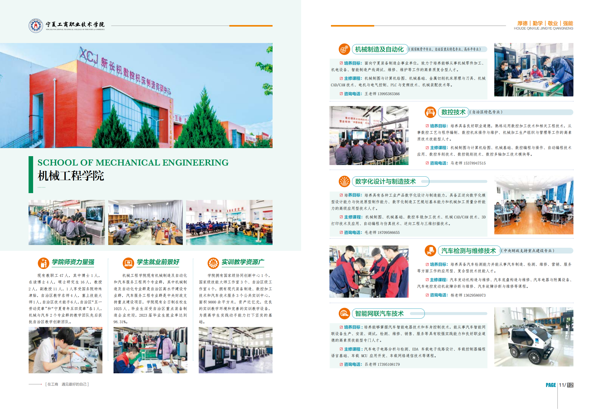
Task: Open the photo of student soldering at a bench
Action: click(x=65, y=350)
